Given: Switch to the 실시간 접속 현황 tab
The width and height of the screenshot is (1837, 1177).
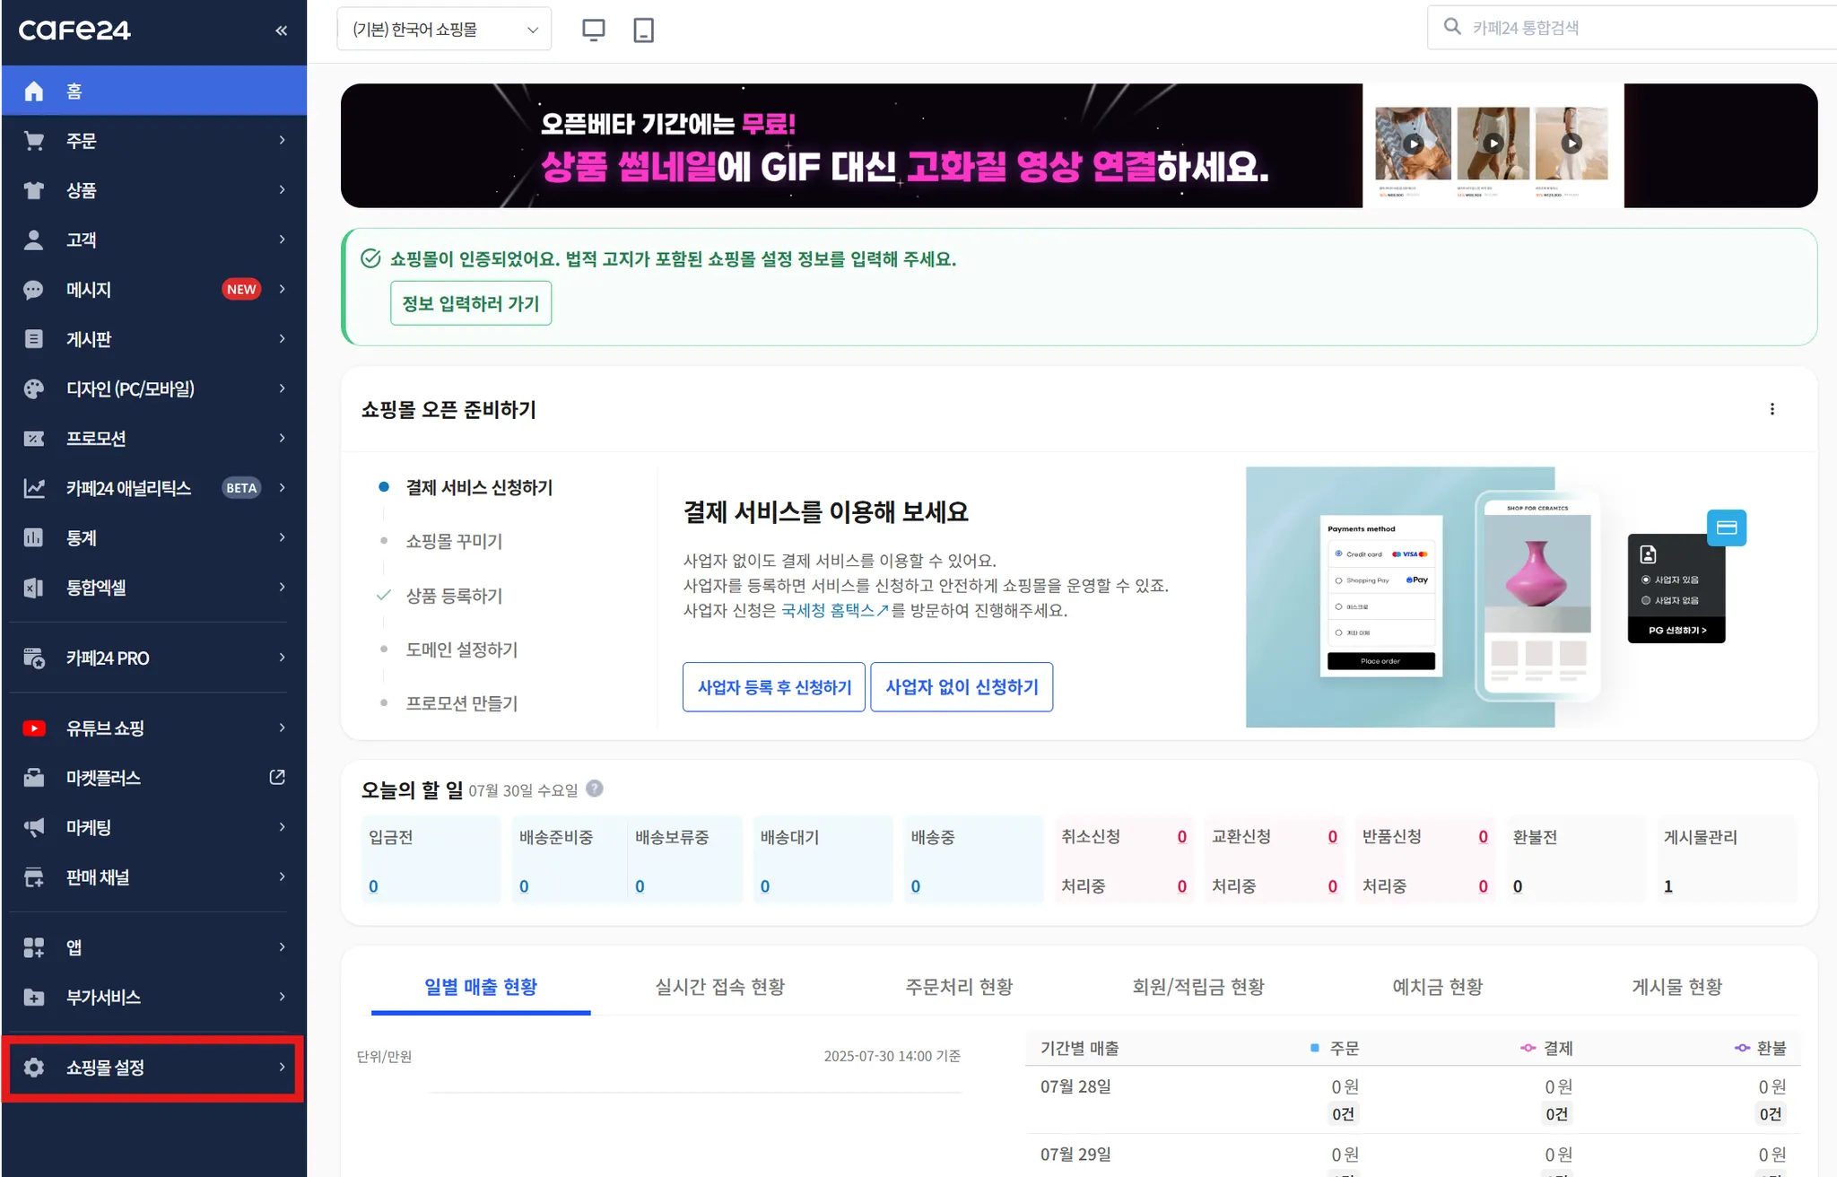Looking at the screenshot, I should (719, 987).
